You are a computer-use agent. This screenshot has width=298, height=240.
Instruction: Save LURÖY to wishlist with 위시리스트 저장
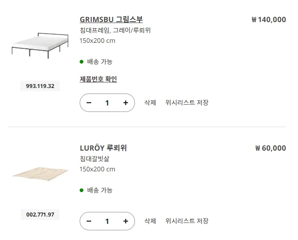click(187, 221)
